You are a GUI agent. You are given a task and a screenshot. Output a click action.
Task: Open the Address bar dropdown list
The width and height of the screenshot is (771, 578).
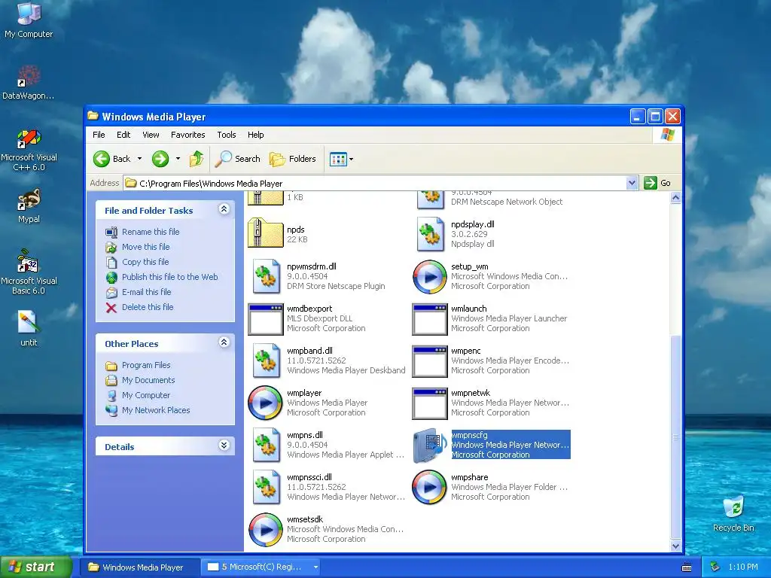click(x=632, y=184)
